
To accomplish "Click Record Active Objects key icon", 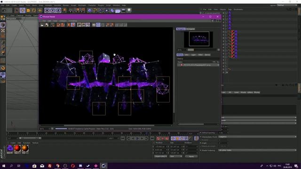I will [x=158, y=138].
